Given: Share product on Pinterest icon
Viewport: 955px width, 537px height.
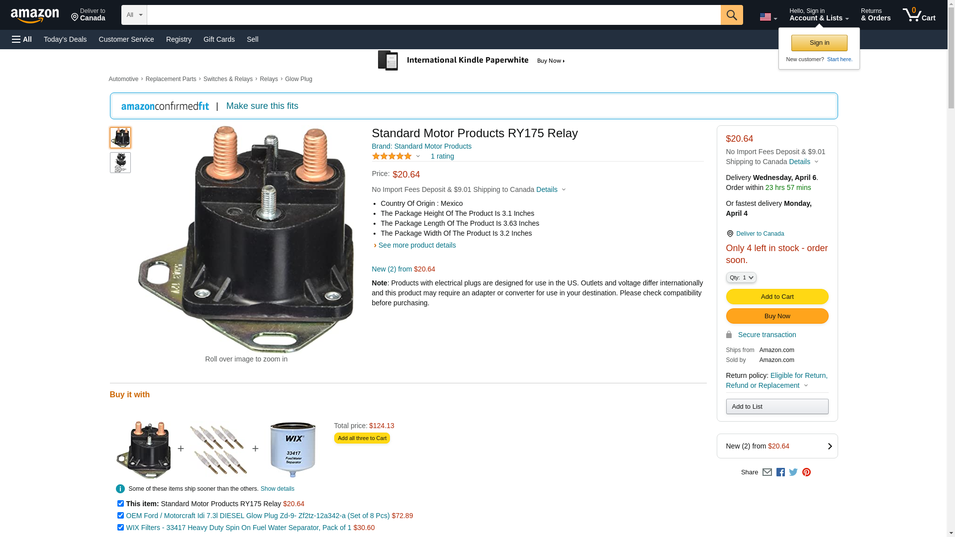Looking at the screenshot, I should point(806,472).
